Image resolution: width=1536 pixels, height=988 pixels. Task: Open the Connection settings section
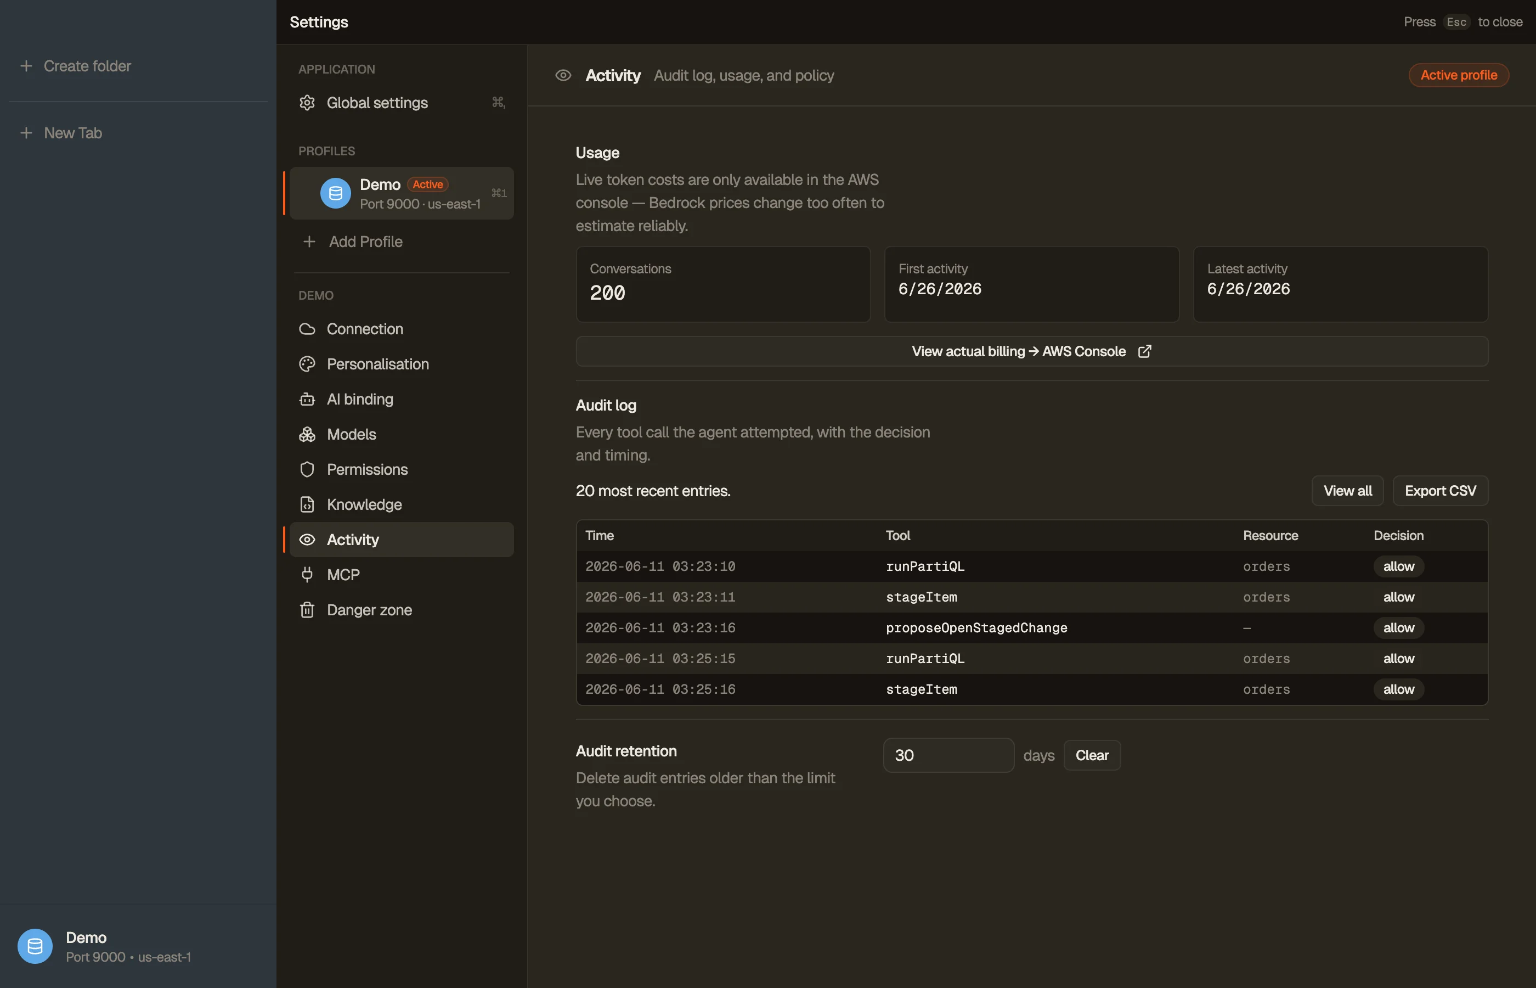point(402,329)
